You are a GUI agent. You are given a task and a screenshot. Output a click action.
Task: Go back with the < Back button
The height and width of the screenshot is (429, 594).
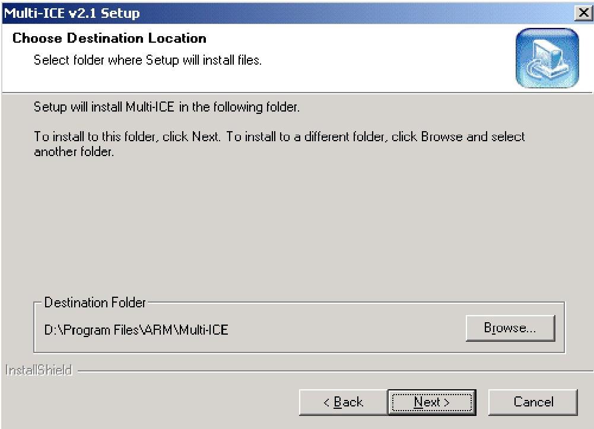click(x=342, y=402)
